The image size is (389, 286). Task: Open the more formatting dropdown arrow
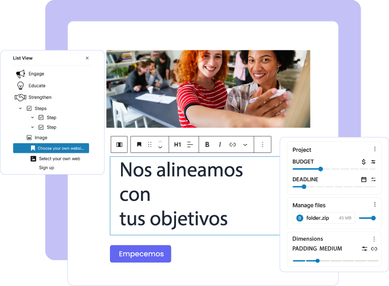pos(245,145)
